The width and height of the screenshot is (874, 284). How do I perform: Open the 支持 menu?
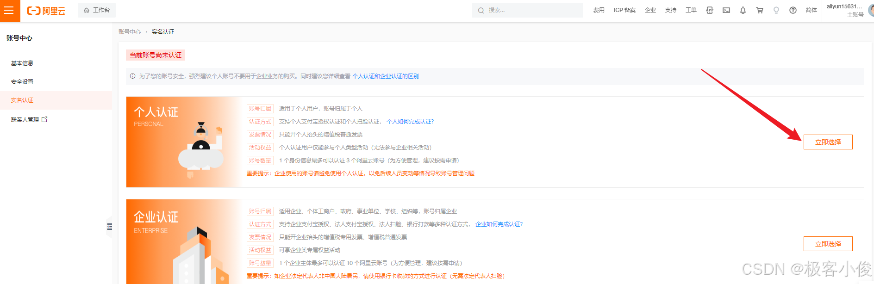[x=671, y=10]
